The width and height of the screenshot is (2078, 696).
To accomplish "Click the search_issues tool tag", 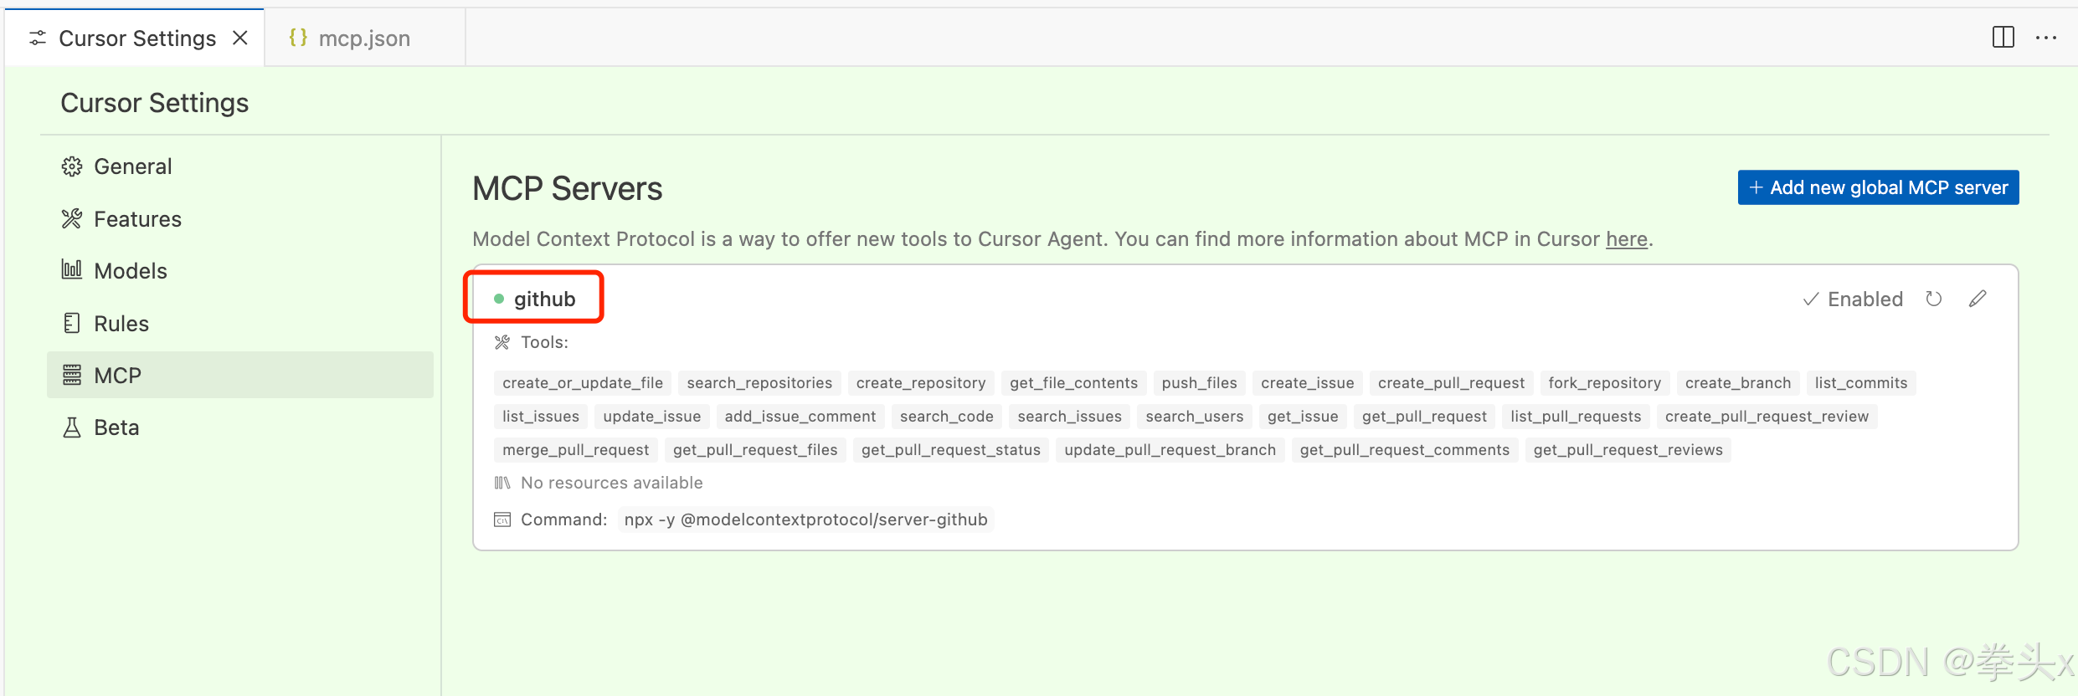I will pos(1069,417).
